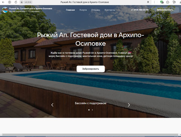Click the Yandex browser round icon beside back arrow
181x137 pixels.
tap(9, 2)
